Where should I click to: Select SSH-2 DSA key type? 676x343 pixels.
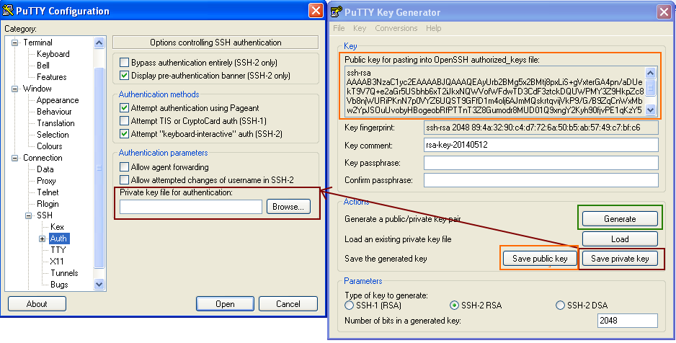(560, 305)
